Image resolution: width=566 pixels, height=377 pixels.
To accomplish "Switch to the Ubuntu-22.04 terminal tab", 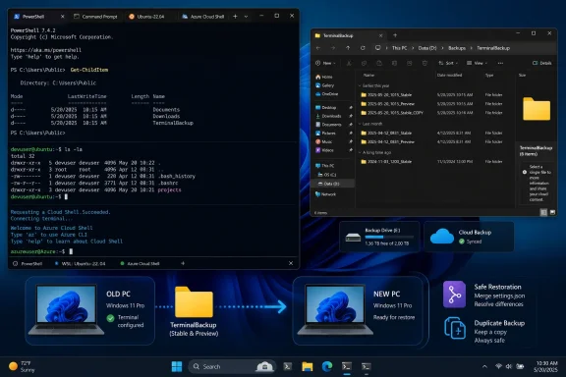I will (x=147, y=17).
